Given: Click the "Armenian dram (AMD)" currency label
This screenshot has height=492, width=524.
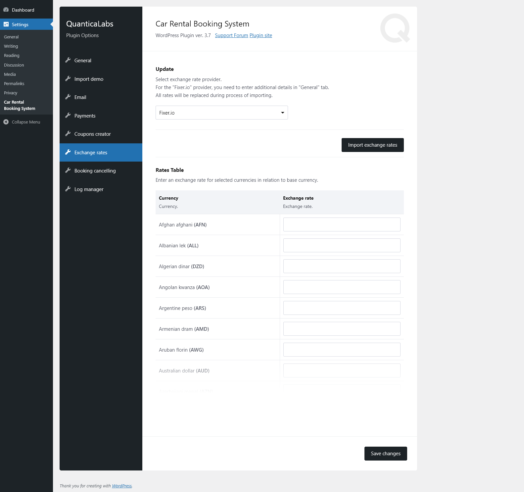Looking at the screenshot, I should point(184,329).
